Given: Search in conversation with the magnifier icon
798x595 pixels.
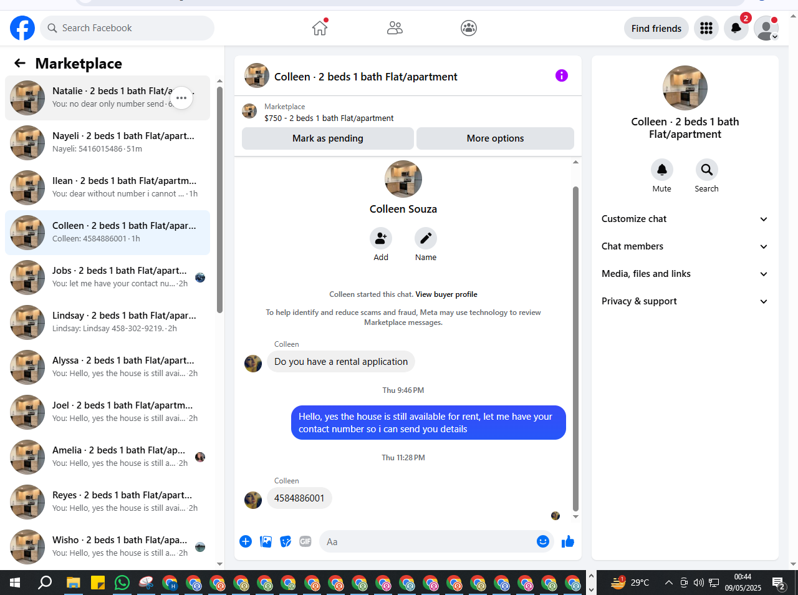Looking at the screenshot, I should pyautogui.click(x=707, y=170).
